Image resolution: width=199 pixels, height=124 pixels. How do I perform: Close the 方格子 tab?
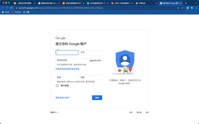[132, 3]
